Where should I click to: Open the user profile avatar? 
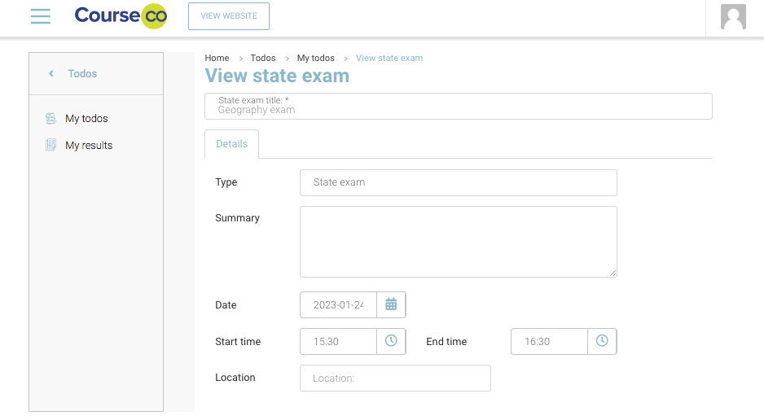[x=733, y=17]
